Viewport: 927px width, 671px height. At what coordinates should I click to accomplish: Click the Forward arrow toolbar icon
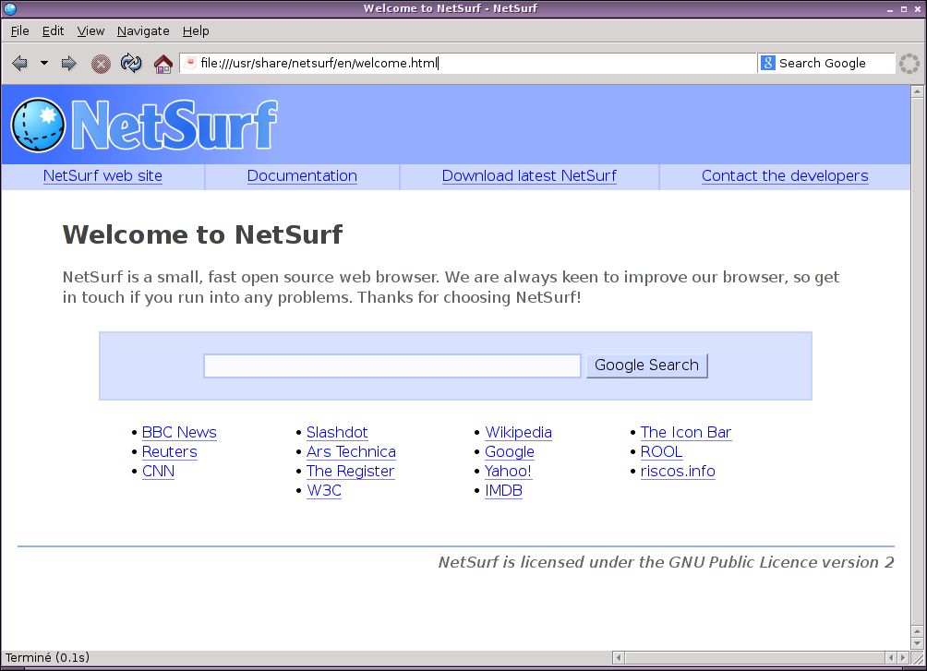(69, 64)
